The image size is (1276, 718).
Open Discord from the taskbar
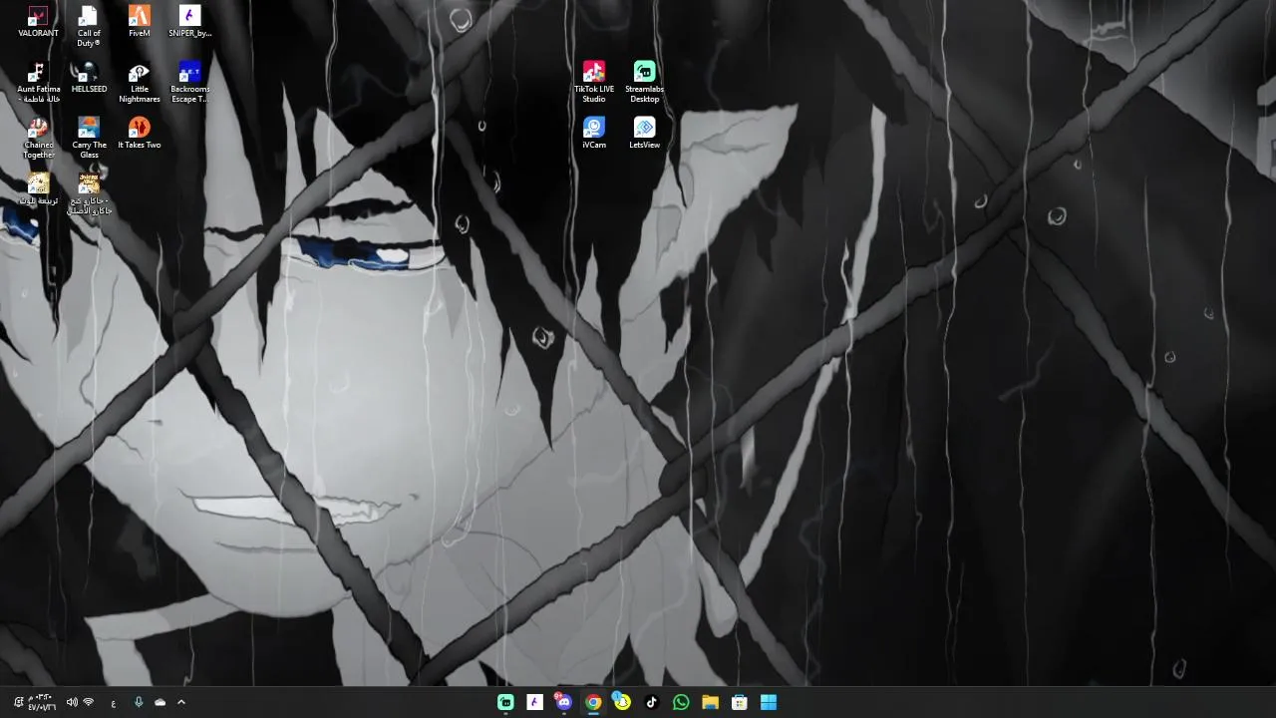563,702
